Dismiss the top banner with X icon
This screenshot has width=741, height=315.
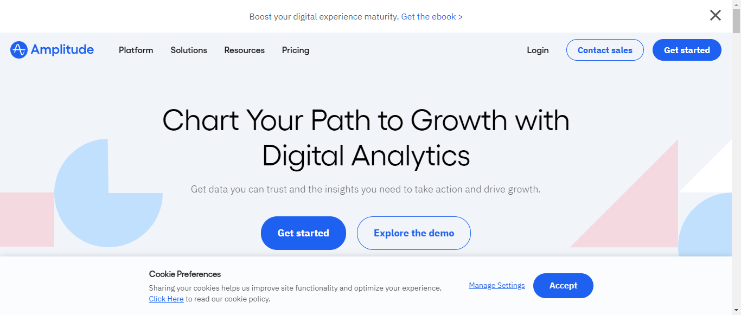(x=716, y=15)
